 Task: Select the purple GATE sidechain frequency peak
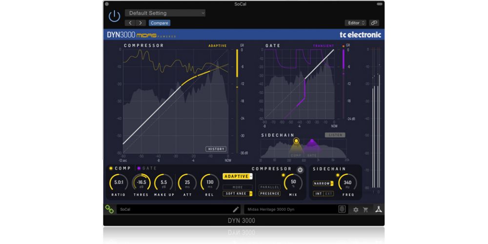pyautogui.click(x=312, y=142)
